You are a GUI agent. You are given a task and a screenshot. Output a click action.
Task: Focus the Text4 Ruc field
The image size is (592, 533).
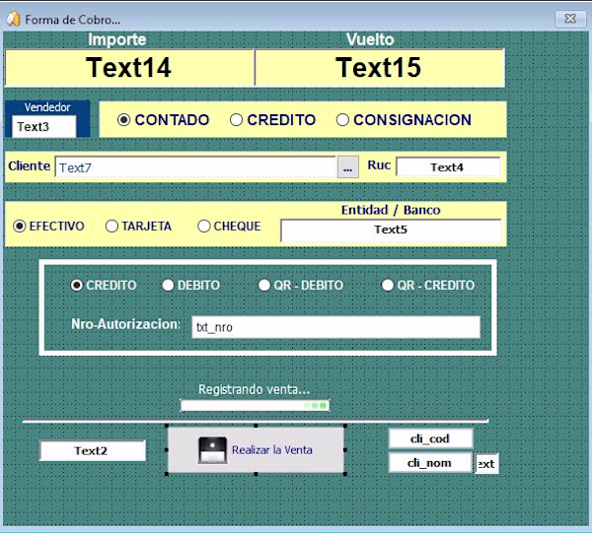point(448,167)
